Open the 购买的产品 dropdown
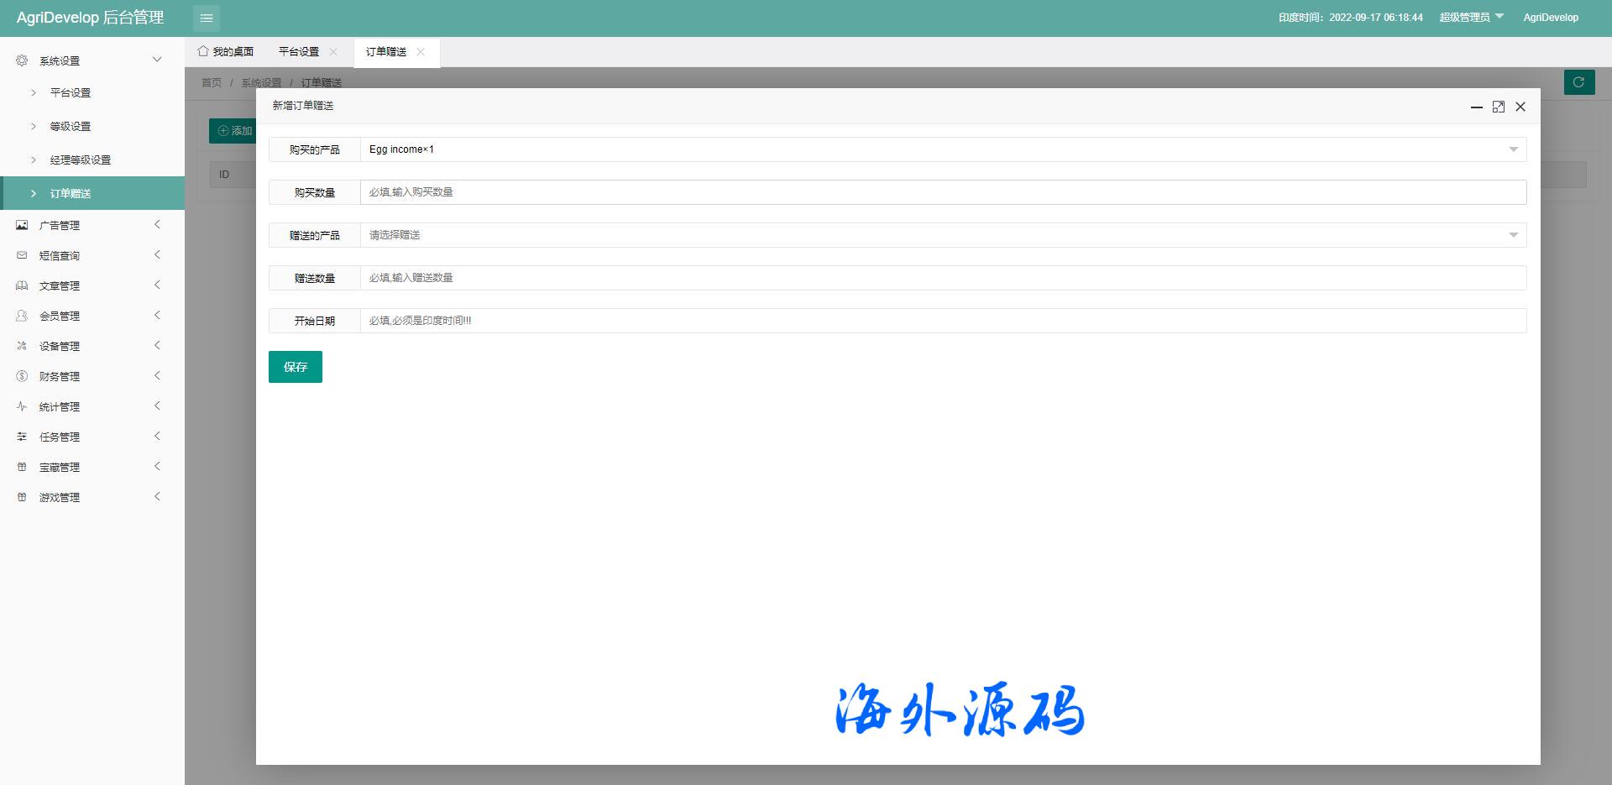This screenshot has height=785, width=1612. [942, 149]
